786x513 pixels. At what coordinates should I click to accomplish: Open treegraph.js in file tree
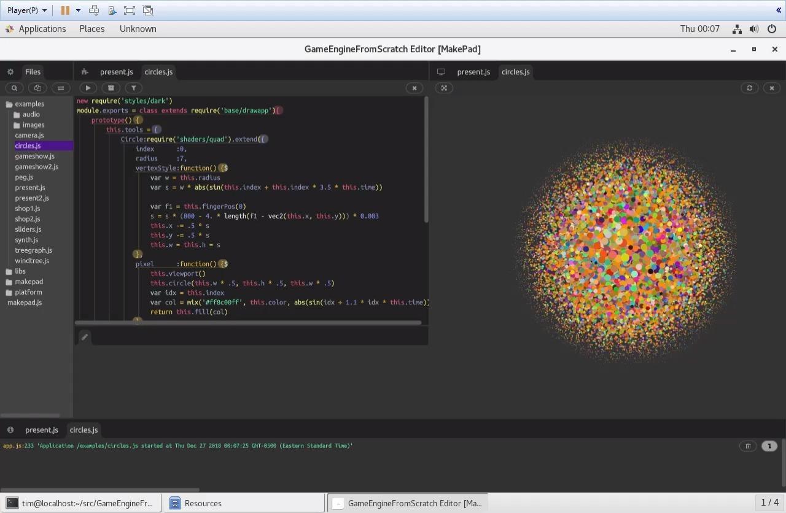34,250
